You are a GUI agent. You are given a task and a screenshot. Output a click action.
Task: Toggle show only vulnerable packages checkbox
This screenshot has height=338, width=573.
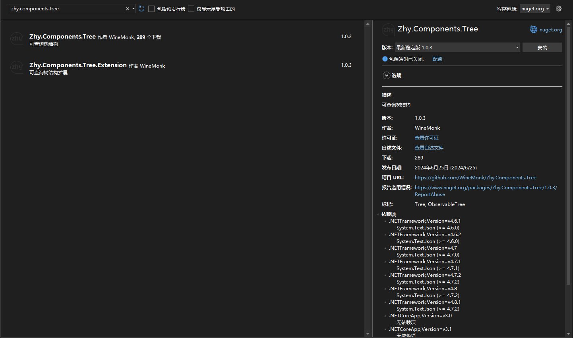coord(191,9)
